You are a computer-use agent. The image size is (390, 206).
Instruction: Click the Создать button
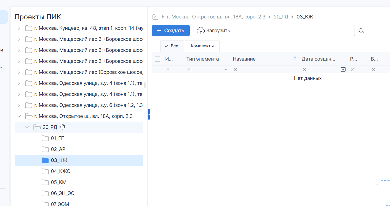(171, 31)
